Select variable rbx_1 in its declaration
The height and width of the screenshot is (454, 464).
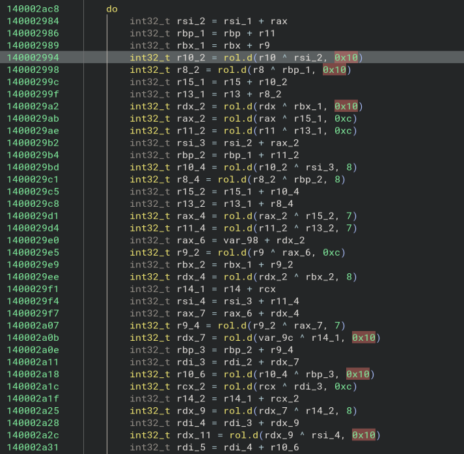[191, 46]
